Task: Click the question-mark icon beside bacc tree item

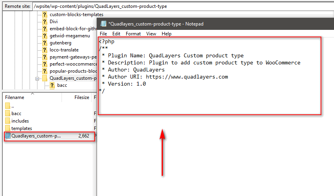Action: point(52,85)
